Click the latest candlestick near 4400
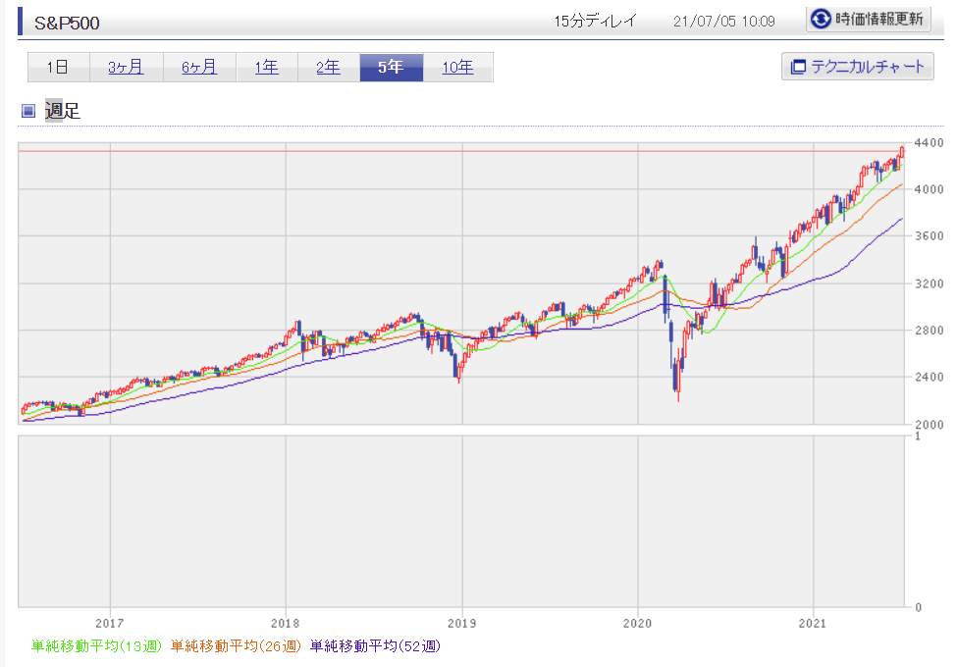Viewport: 957px width, 667px height. point(902,152)
